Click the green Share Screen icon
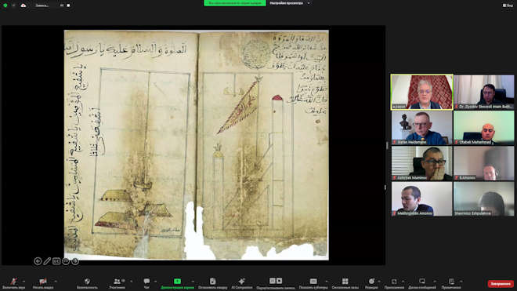Viewport: 517px width, 291px height. [x=177, y=281]
